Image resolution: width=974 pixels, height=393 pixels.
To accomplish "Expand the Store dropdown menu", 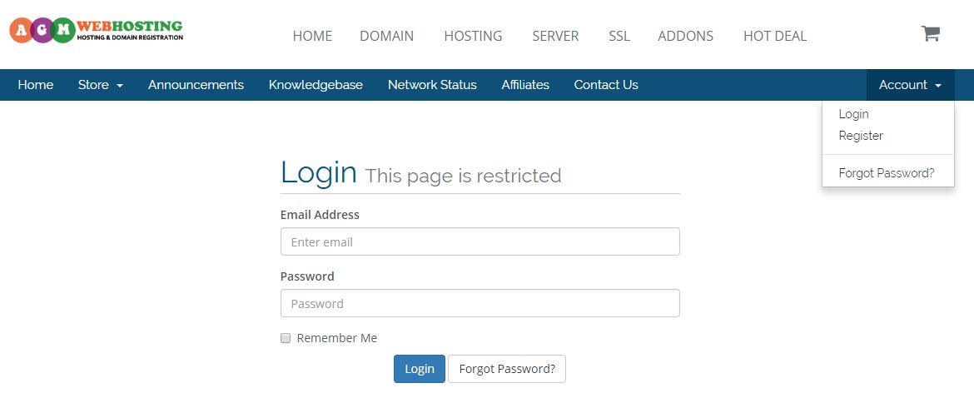I will (101, 85).
